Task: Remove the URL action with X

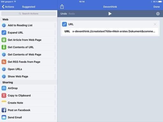Action: pyautogui.click(x=155, y=24)
